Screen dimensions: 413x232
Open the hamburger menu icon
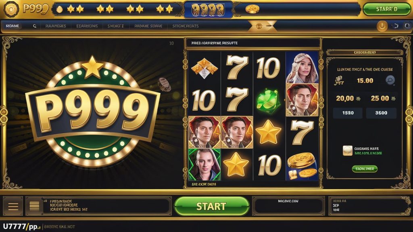[13, 206]
